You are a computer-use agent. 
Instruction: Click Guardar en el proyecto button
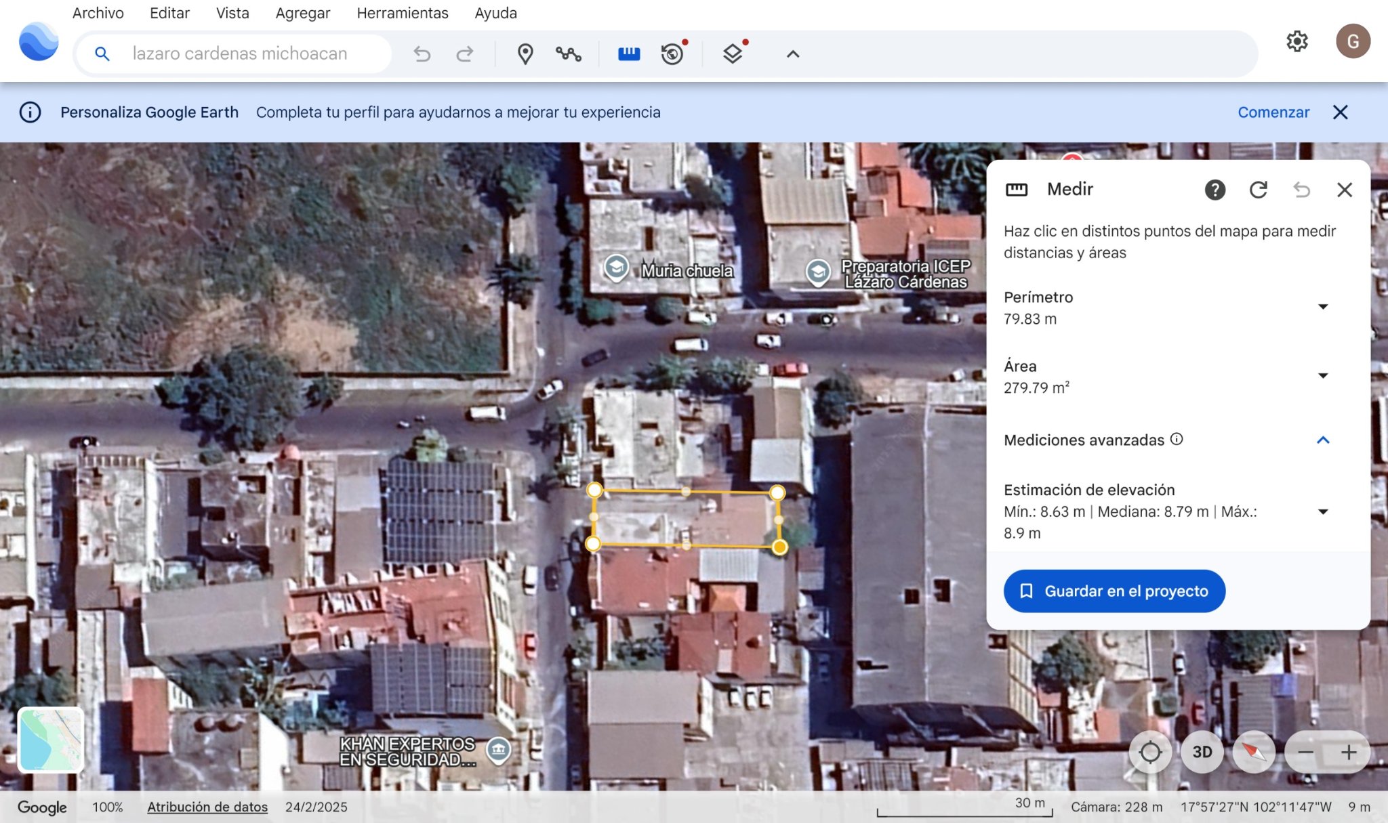coord(1114,591)
